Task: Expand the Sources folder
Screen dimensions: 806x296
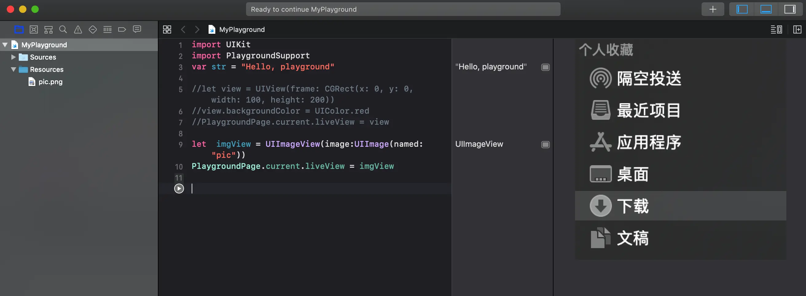Action: pyautogui.click(x=13, y=57)
